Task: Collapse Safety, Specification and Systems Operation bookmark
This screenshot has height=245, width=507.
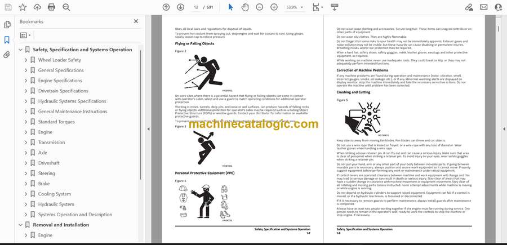Action: coord(21,50)
